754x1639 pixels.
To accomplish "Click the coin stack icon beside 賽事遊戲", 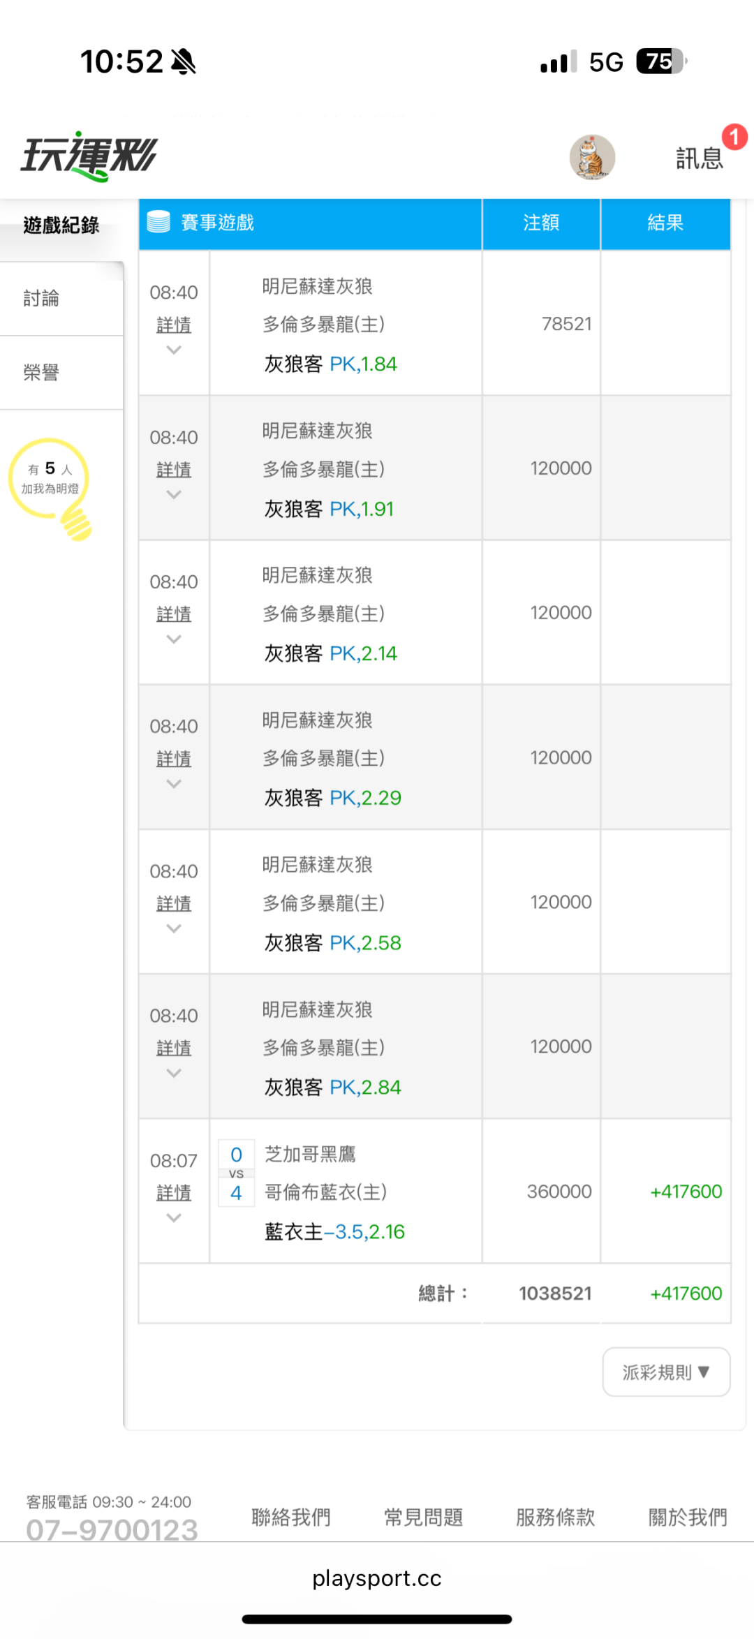I will coord(158,222).
